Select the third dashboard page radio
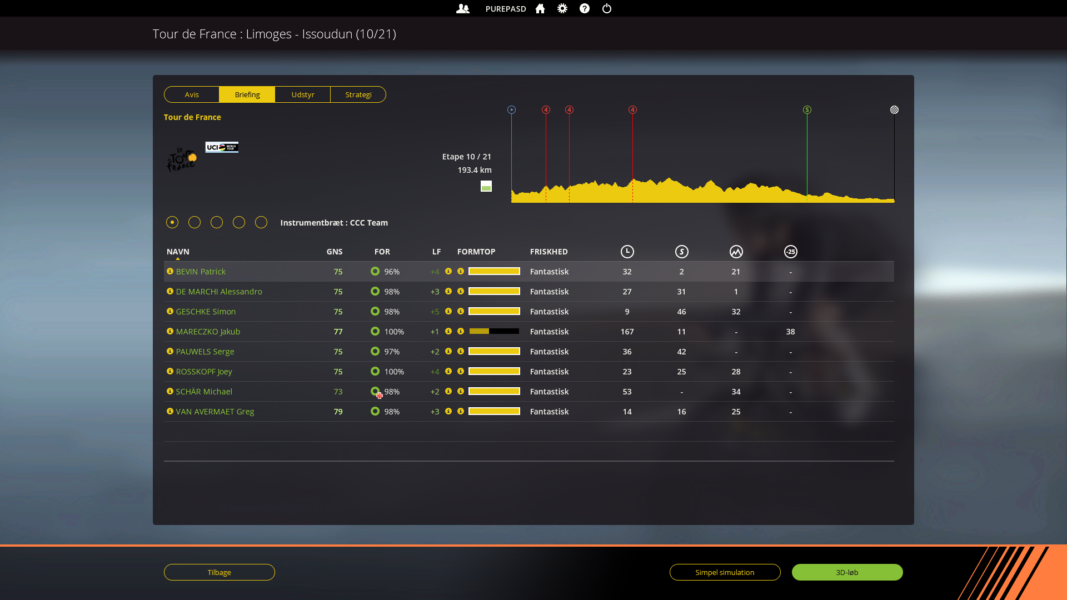1067x600 pixels. [217, 222]
